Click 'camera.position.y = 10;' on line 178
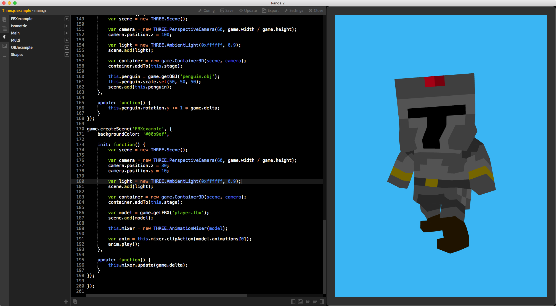 coord(139,171)
